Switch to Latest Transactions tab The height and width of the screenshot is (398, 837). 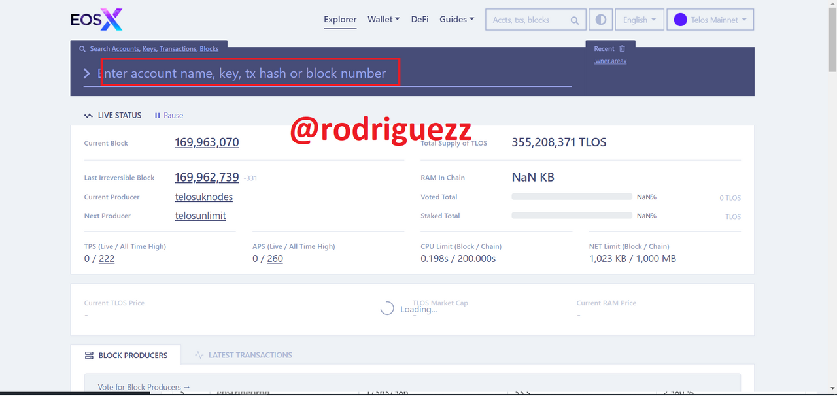click(x=243, y=356)
